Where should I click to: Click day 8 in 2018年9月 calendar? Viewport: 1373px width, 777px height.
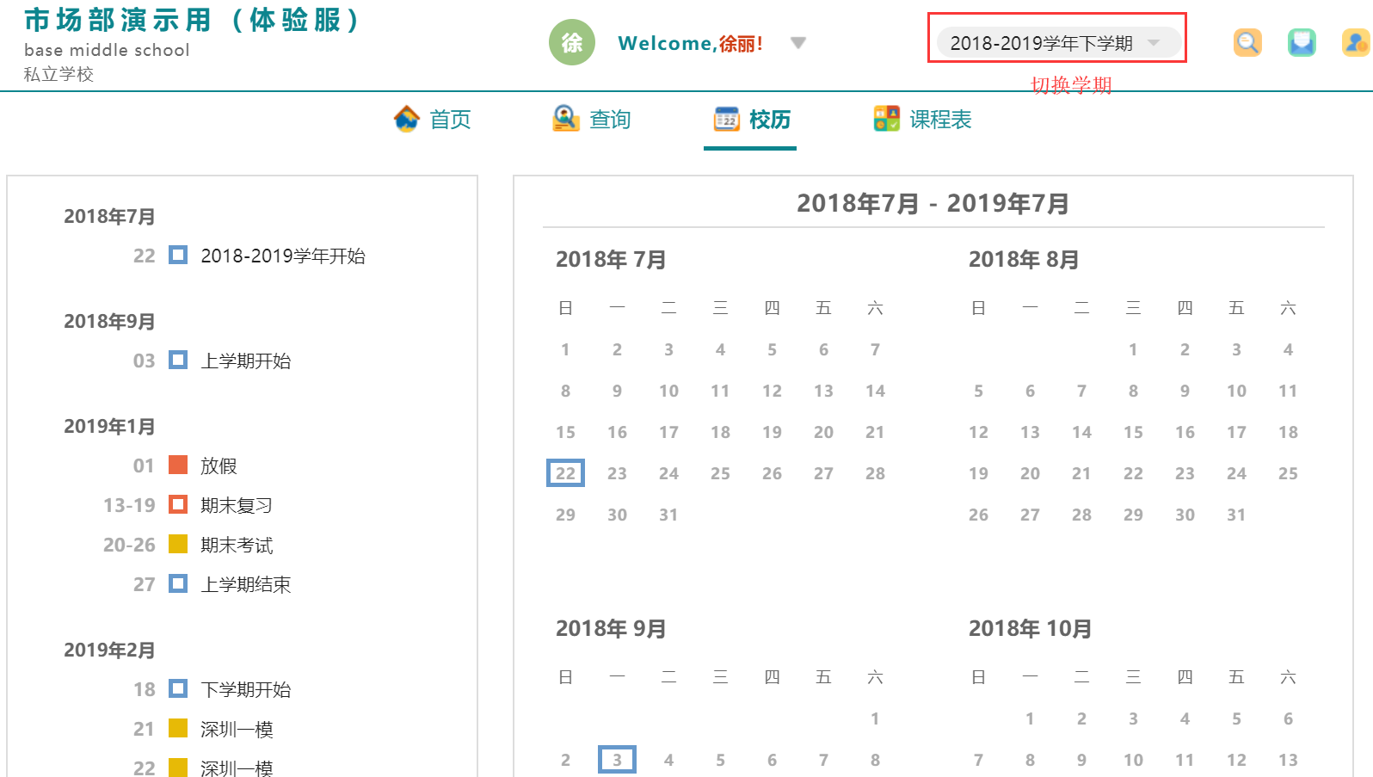tap(875, 760)
